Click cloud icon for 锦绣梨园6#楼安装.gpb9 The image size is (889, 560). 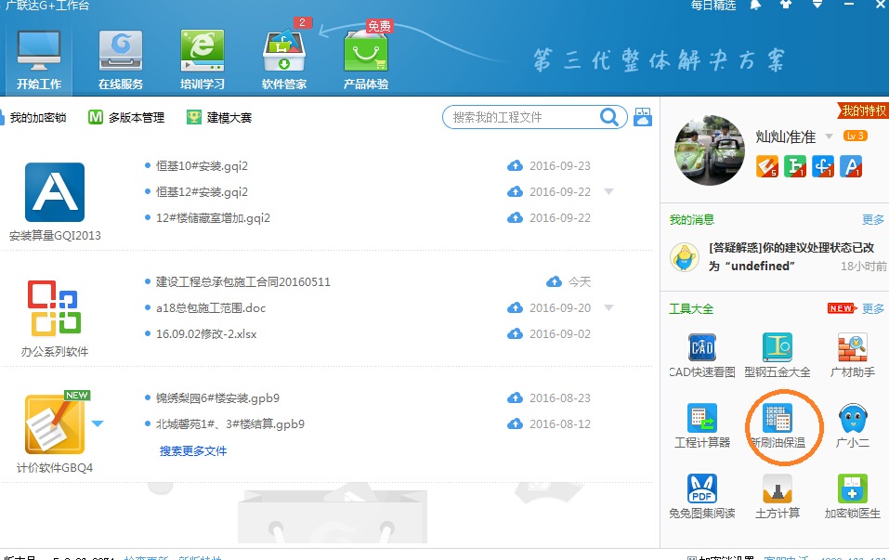[x=515, y=397]
